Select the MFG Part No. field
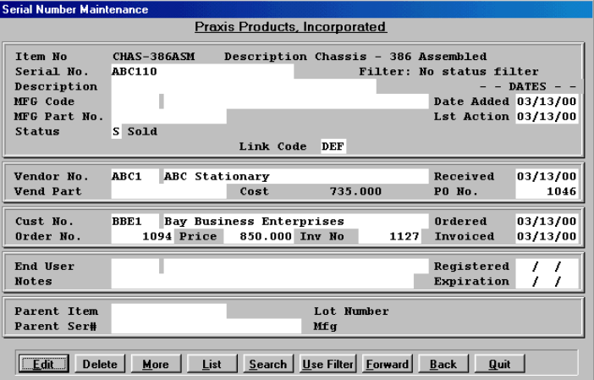 coord(168,117)
